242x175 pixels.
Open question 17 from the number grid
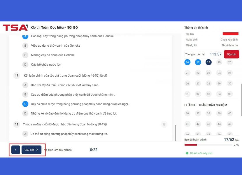click(x=198, y=62)
